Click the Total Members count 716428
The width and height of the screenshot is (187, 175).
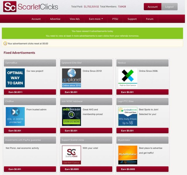pos(122,6)
